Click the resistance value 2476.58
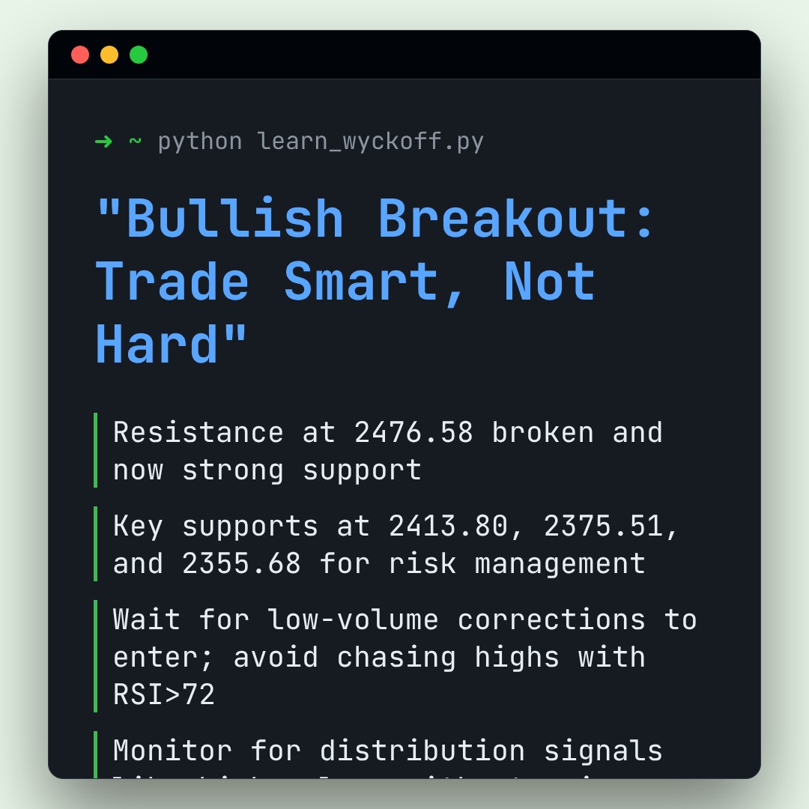809x809 pixels. tap(413, 432)
